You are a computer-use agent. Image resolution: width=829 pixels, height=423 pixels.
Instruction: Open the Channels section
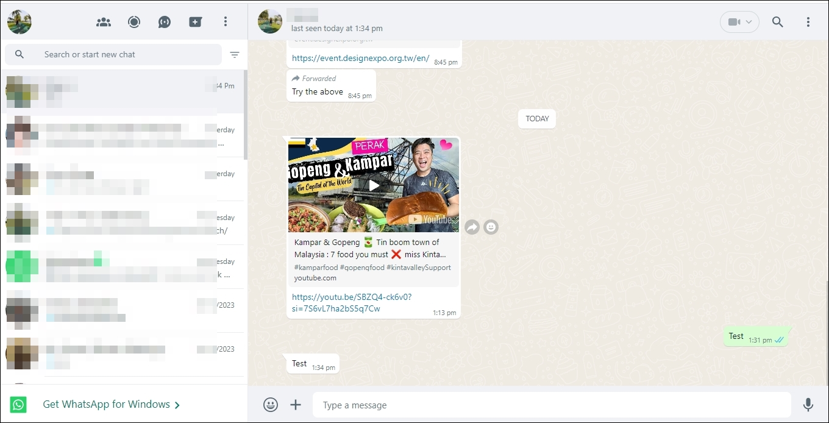164,22
